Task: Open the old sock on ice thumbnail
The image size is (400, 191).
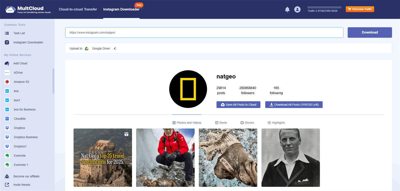Action: click(x=228, y=158)
